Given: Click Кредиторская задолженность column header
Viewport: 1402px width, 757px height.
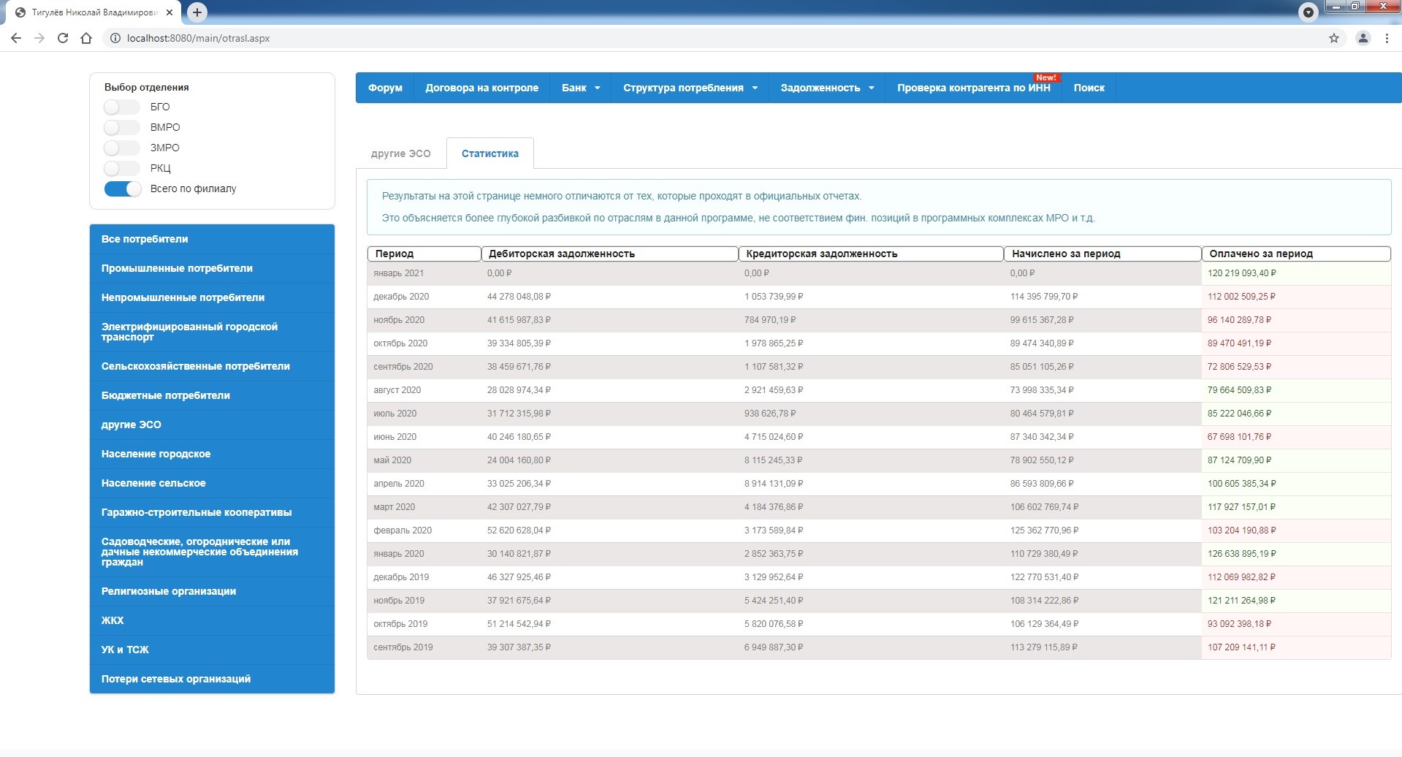Looking at the screenshot, I should (871, 254).
